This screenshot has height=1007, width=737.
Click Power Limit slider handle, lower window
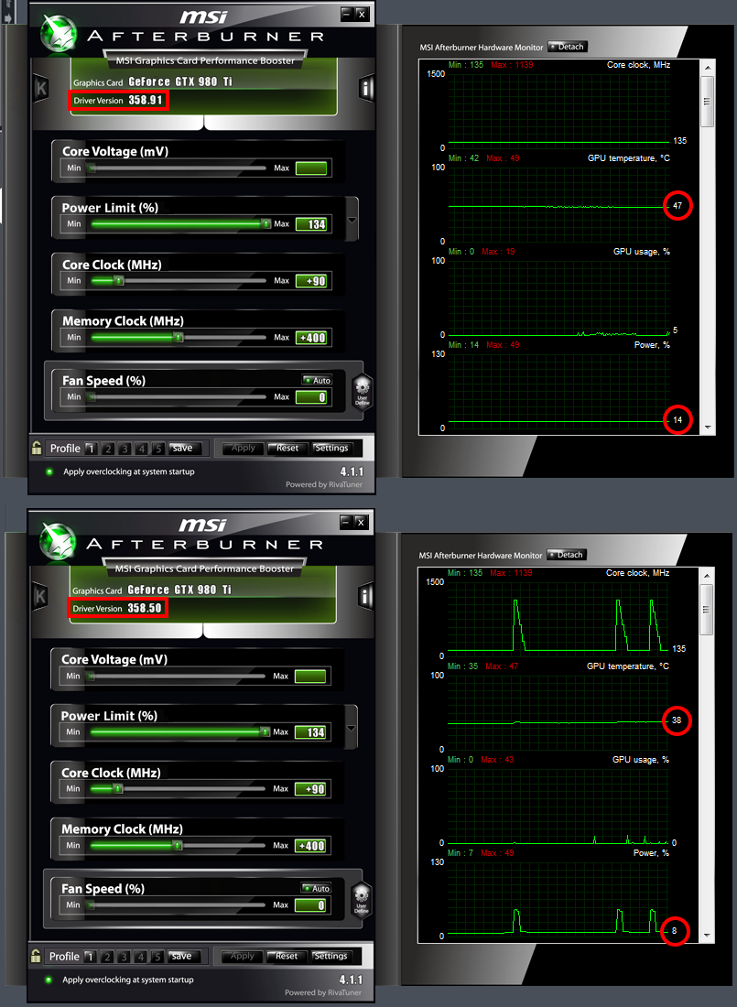pyautogui.click(x=266, y=731)
